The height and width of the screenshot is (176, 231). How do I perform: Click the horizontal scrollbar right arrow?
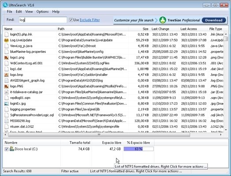click(x=221, y=135)
